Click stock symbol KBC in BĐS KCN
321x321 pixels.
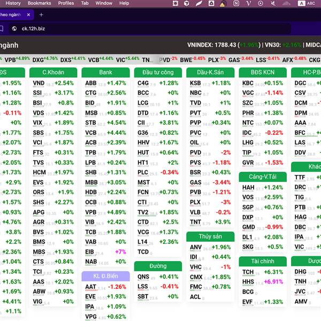tap(248, 83)
